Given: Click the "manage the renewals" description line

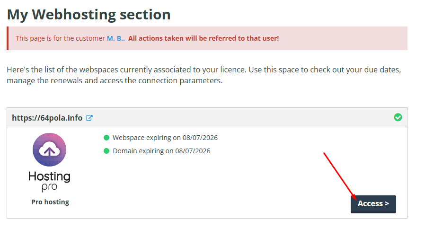Looking at the screenshot, I should click(x=115, y=81).
